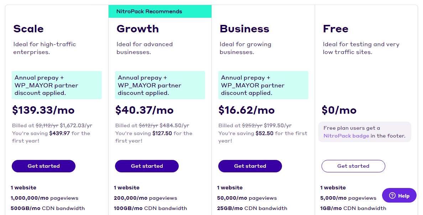Viewport: 423px width, 215px height.
Task: Click the Scale 1,000,000/mo pageviews feature
Action: [x=45, y=198]
